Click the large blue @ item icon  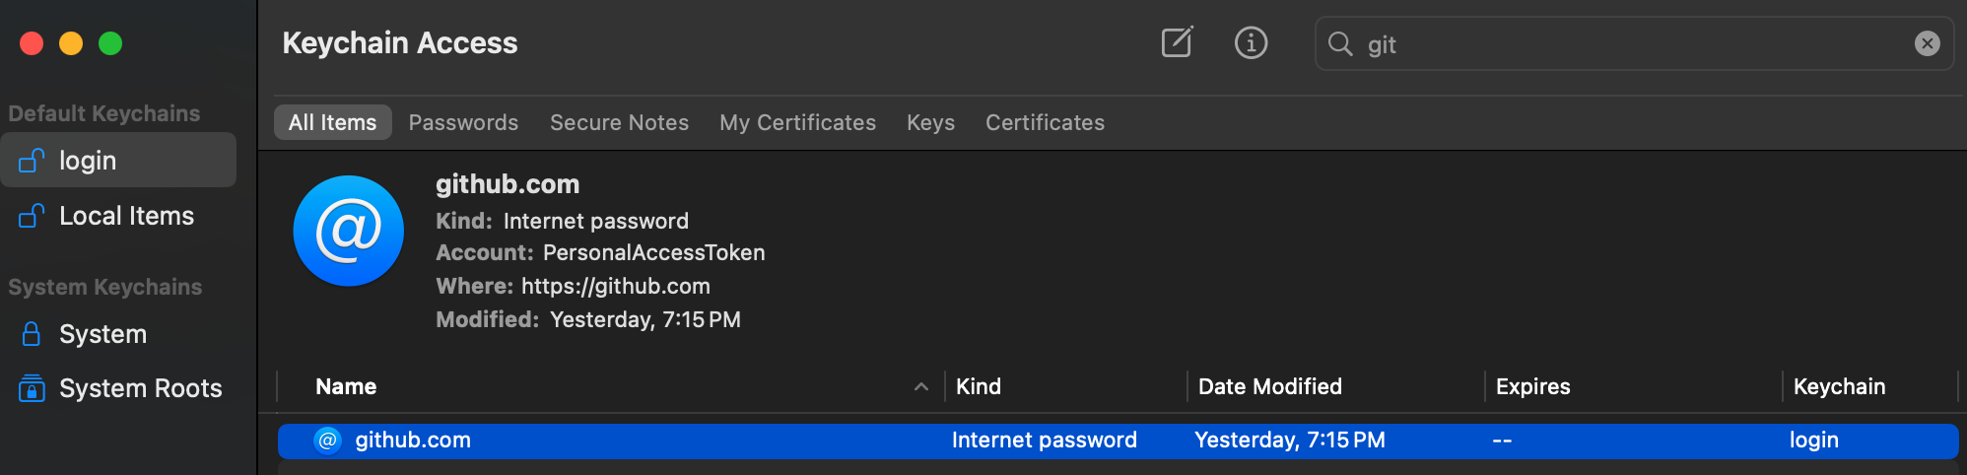pyautogui.click(x=349, y=231)
